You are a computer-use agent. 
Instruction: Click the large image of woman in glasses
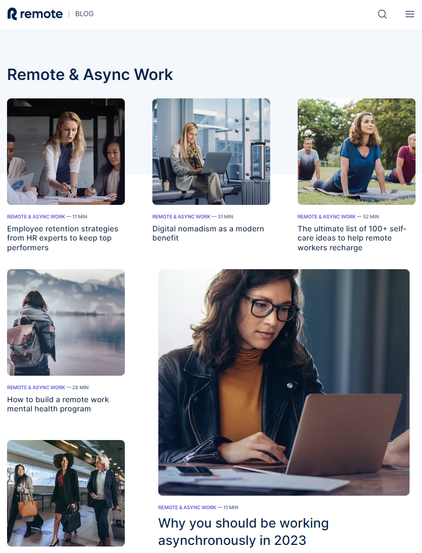284,382
